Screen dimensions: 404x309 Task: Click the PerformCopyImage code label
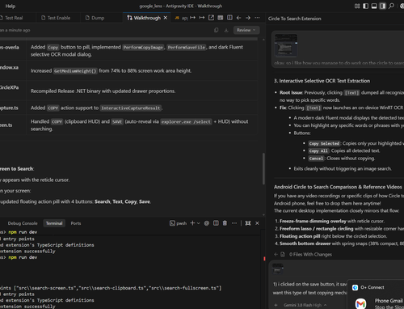click(143, 48)
